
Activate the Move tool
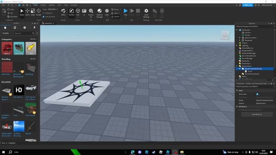(27, 12)
